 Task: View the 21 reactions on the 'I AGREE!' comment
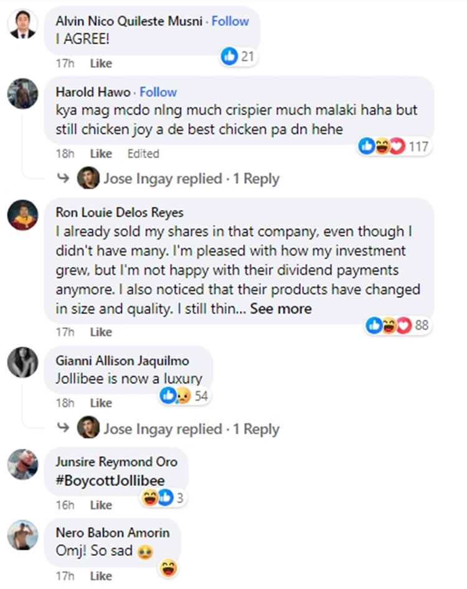[x=239, y=57]
